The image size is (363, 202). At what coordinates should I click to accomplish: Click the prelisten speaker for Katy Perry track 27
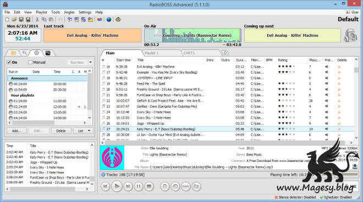[x=326, y=129]
